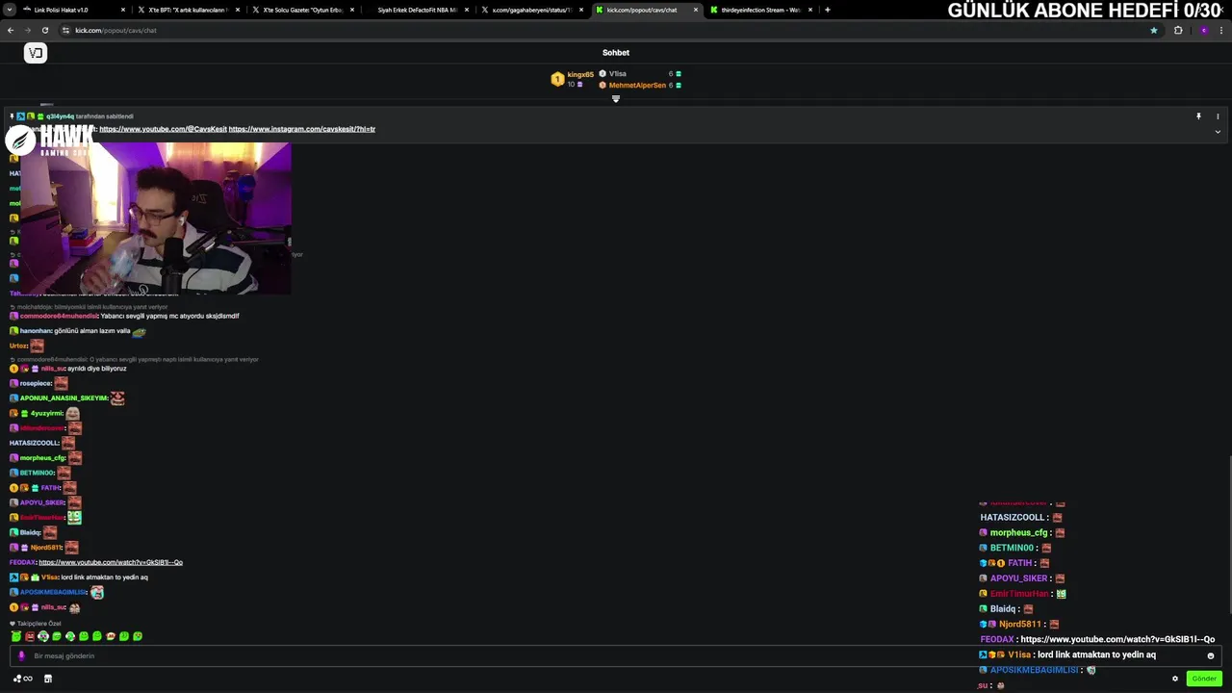
Task: Focus the 'Bir mesaj gönderin' message field
Action: (616, 655)
